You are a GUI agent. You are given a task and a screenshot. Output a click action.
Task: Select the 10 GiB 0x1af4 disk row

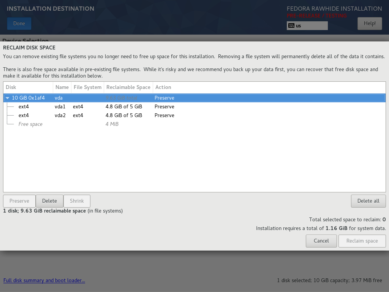click(x=194, y=98)
